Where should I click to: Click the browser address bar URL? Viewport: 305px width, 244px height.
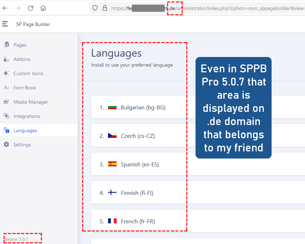tap(213, 8)
